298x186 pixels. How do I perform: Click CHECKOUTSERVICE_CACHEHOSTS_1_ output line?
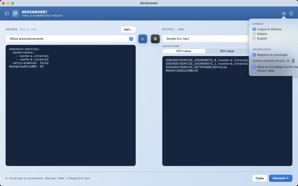(207, 64)
